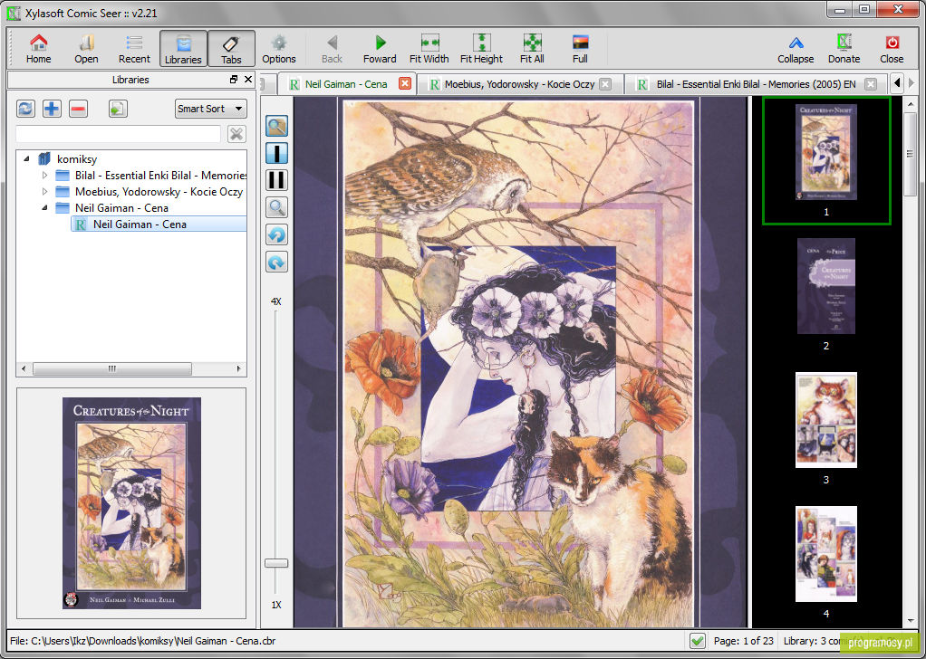
Task: Click the green checkmark status icon
Action: (x=698, y=640)
